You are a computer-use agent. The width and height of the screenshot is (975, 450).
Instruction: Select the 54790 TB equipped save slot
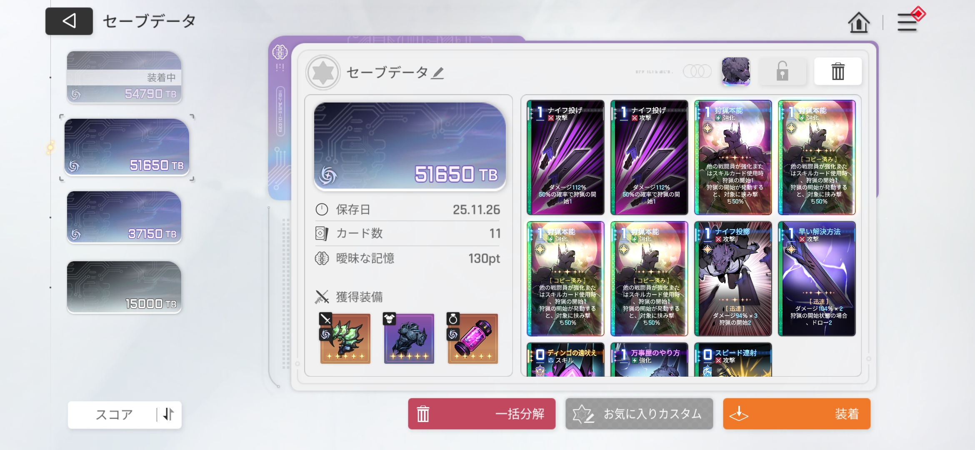tap(124, 77)
